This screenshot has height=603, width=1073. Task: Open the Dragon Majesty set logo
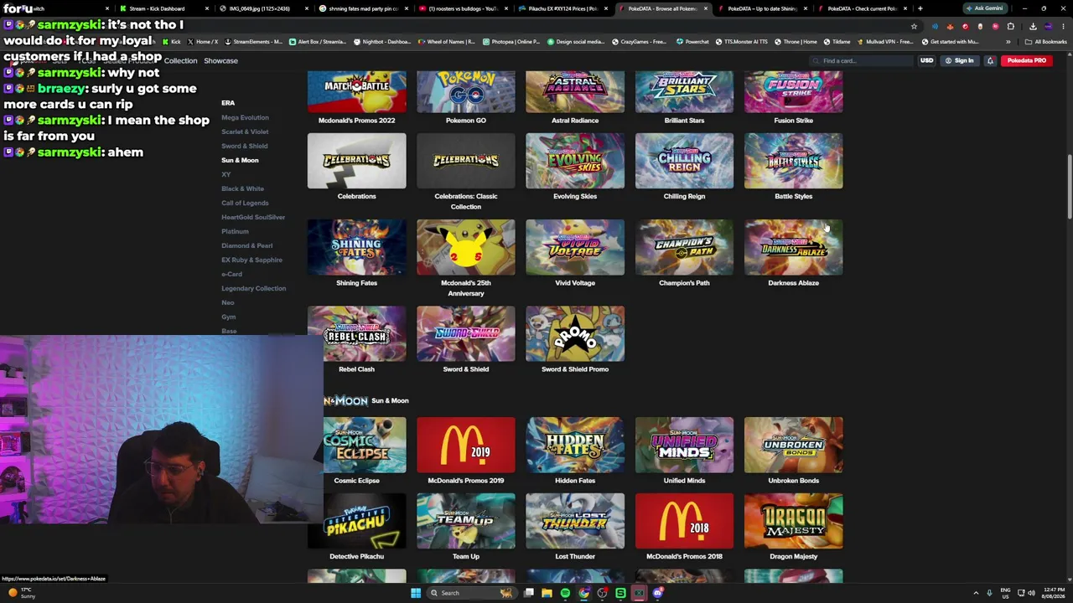pos(793,521)
